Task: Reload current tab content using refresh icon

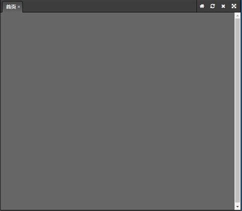Action: tap(212, 6)
